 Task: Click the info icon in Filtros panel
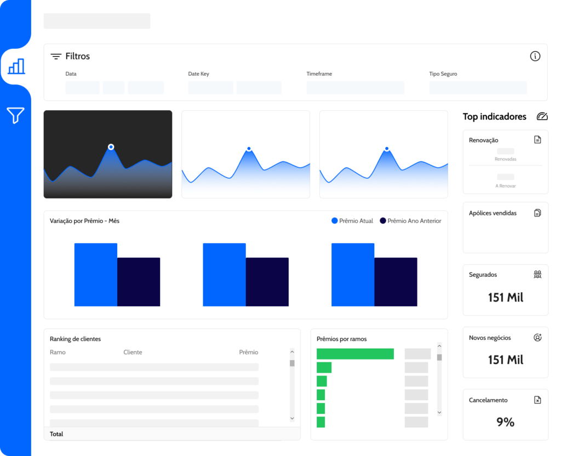(x=535, y=56)
